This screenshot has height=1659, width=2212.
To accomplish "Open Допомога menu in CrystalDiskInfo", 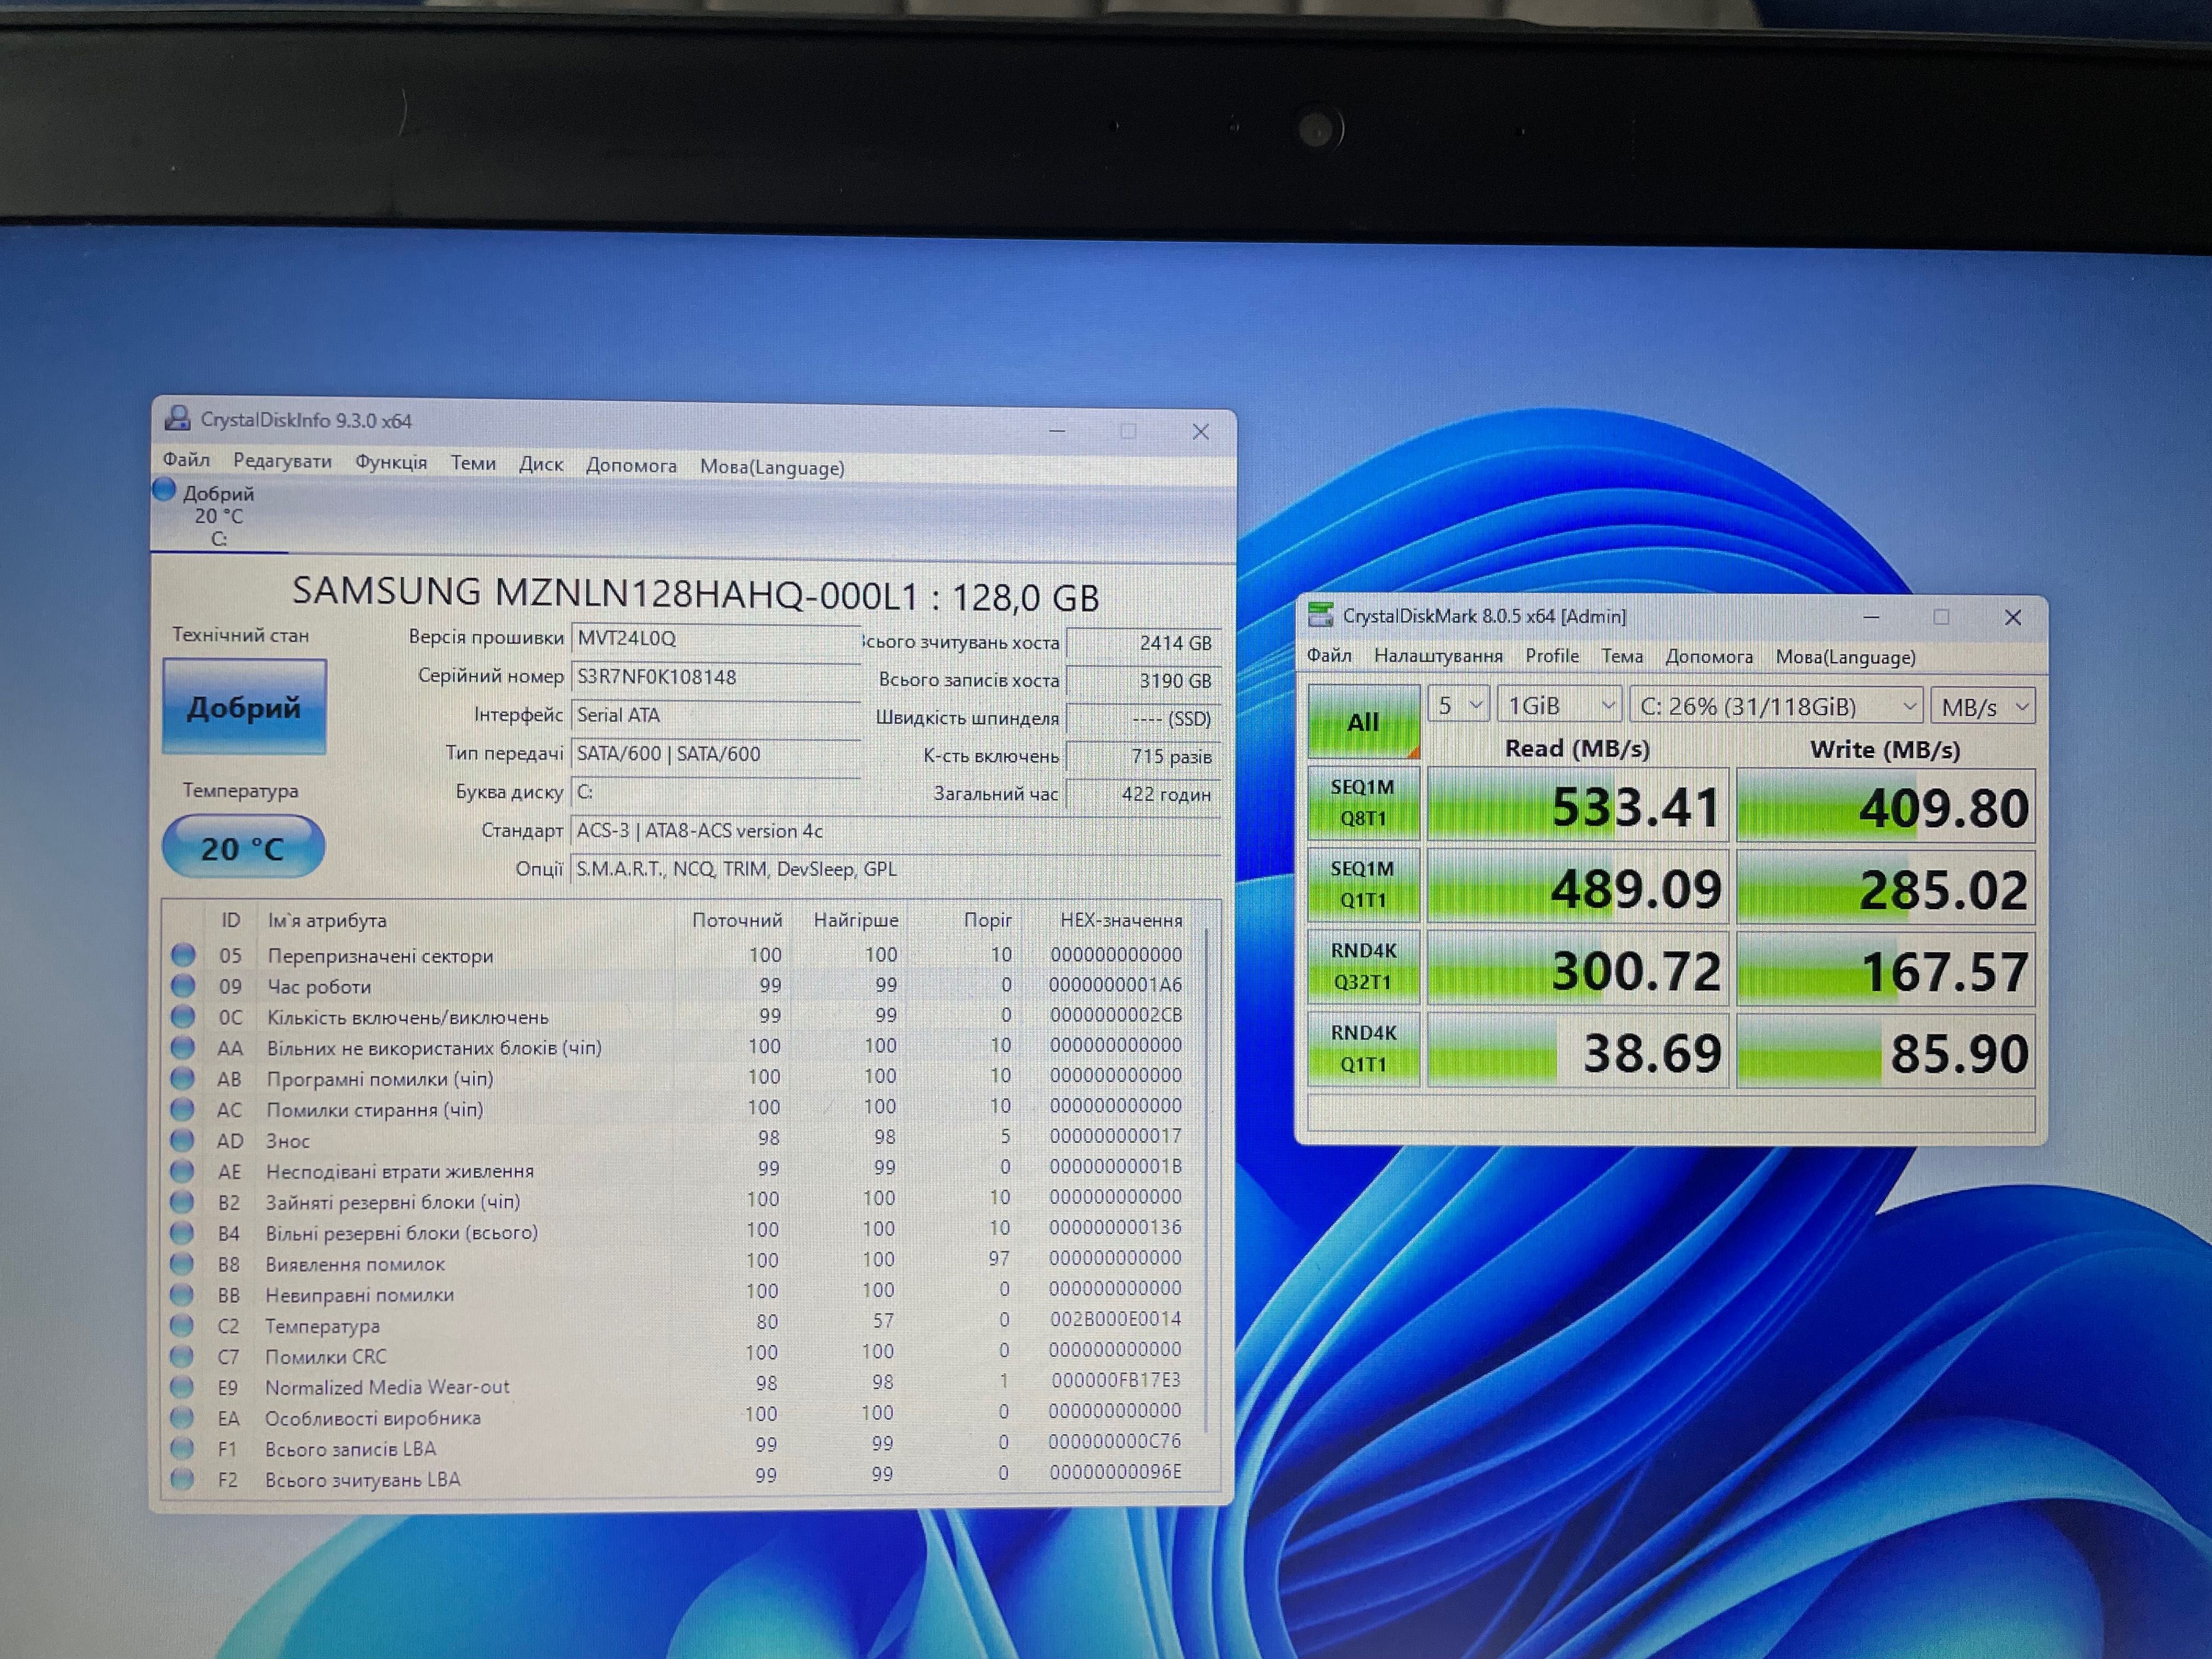I will (x=631, y=465).
